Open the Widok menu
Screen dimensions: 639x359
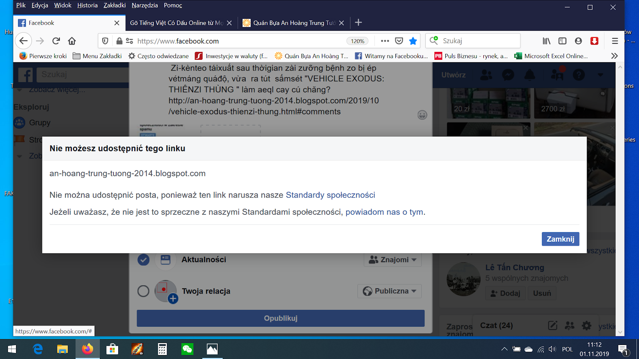tap(63, 5)
